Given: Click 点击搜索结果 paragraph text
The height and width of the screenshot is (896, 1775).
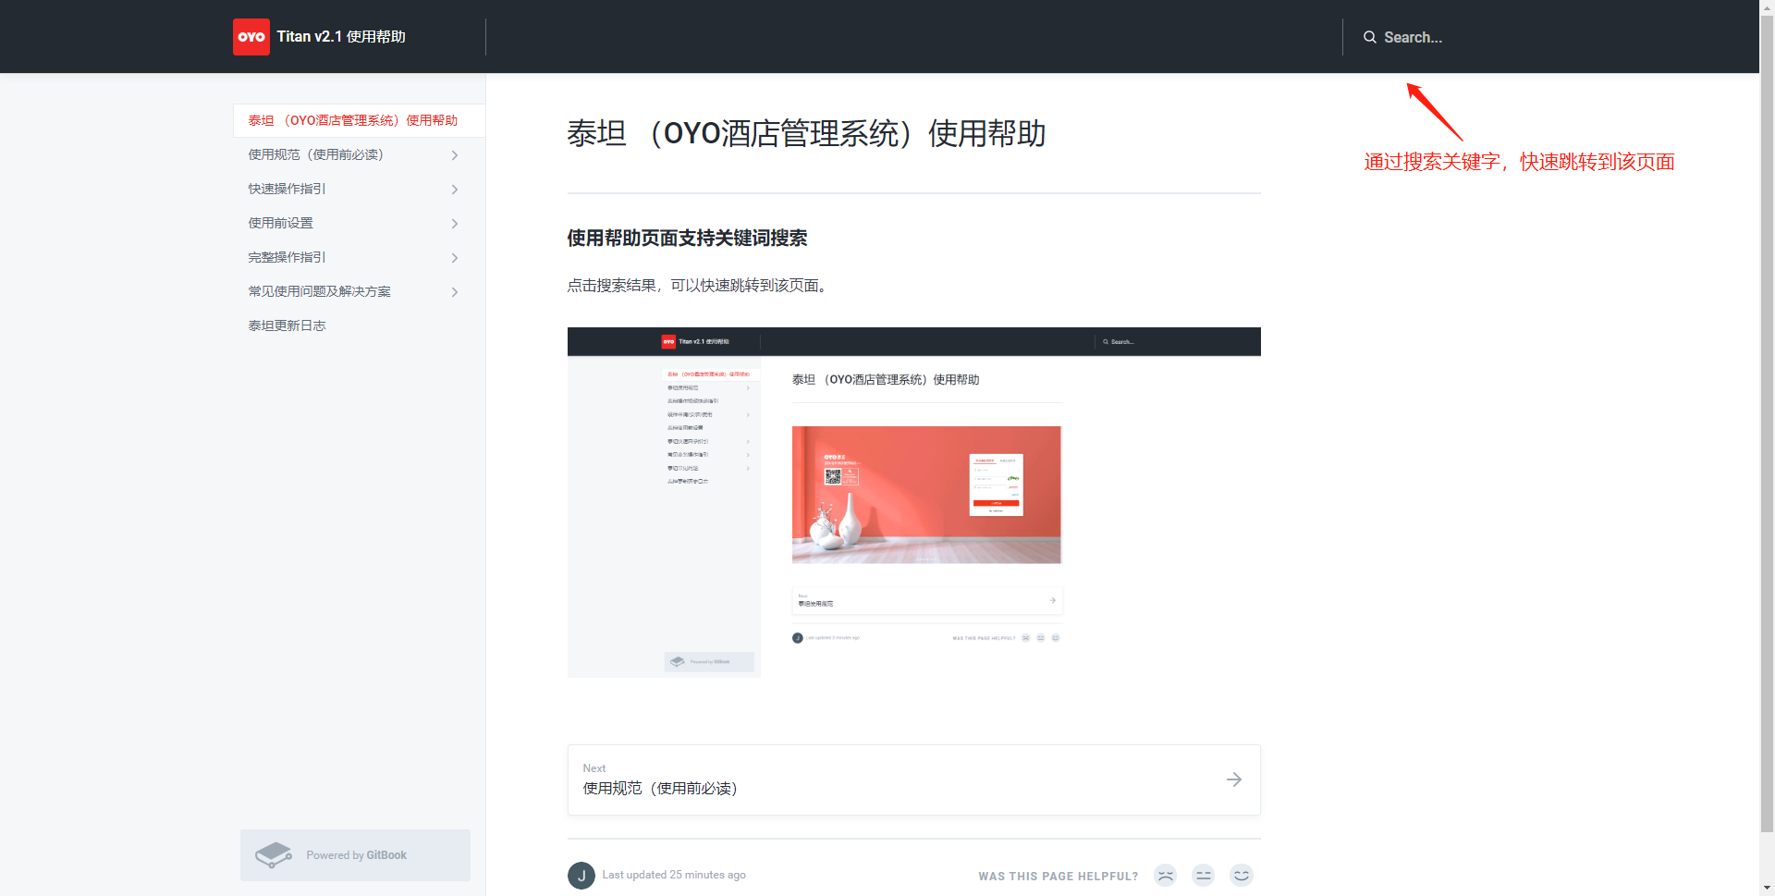Looking at the screenshot, I should point(700,286).
